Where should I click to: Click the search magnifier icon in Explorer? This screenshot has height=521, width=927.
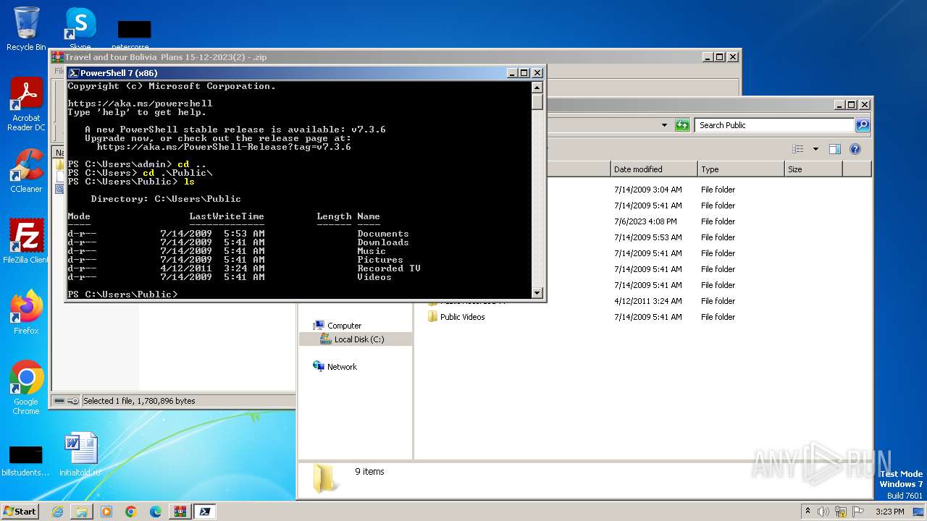coord(863,125)
